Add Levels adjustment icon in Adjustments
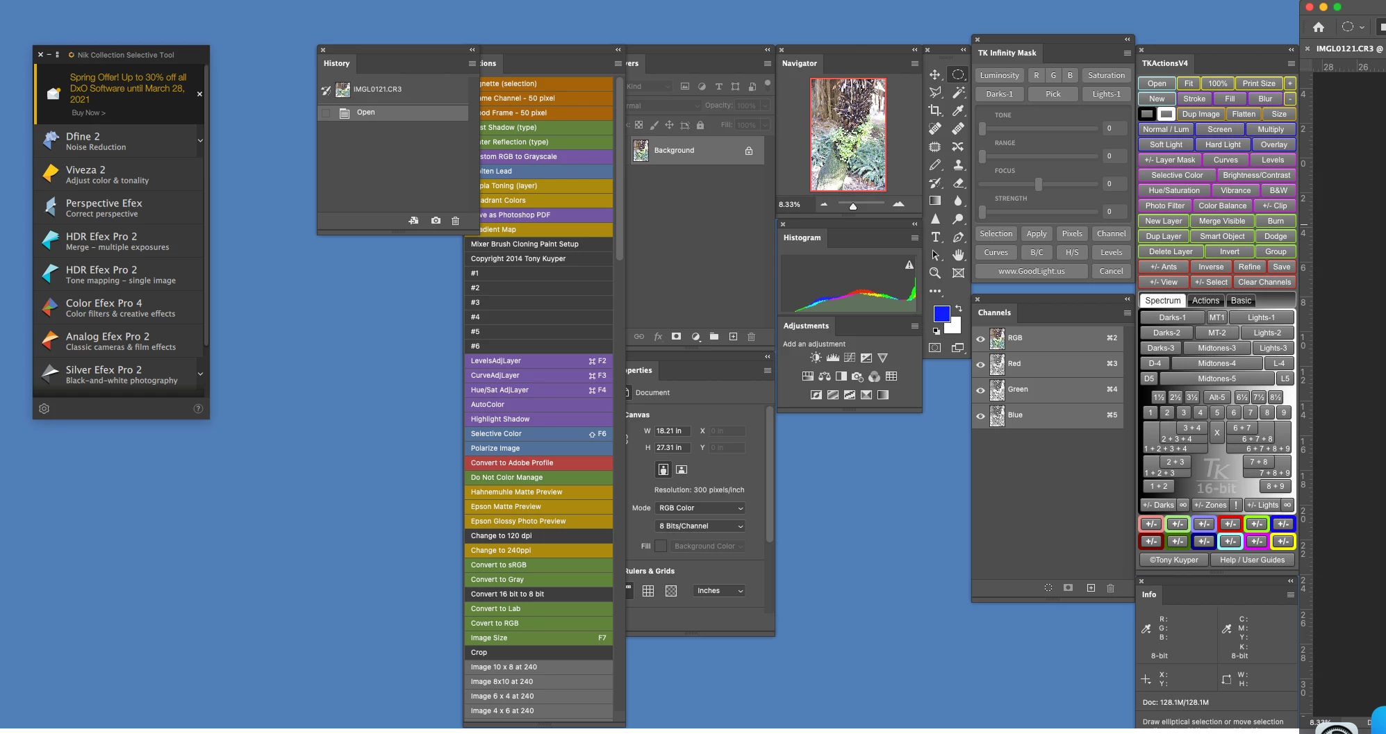1386x734 pixels. pyautogui.click(x=832, y=358)
